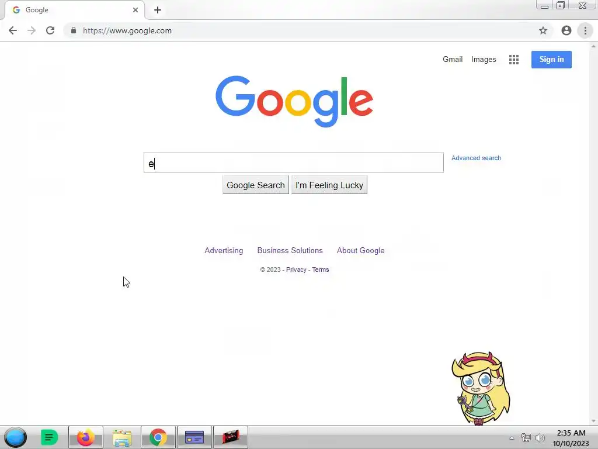
Task: Click the page scrollbar up arrow
Action: coord(593,47)
